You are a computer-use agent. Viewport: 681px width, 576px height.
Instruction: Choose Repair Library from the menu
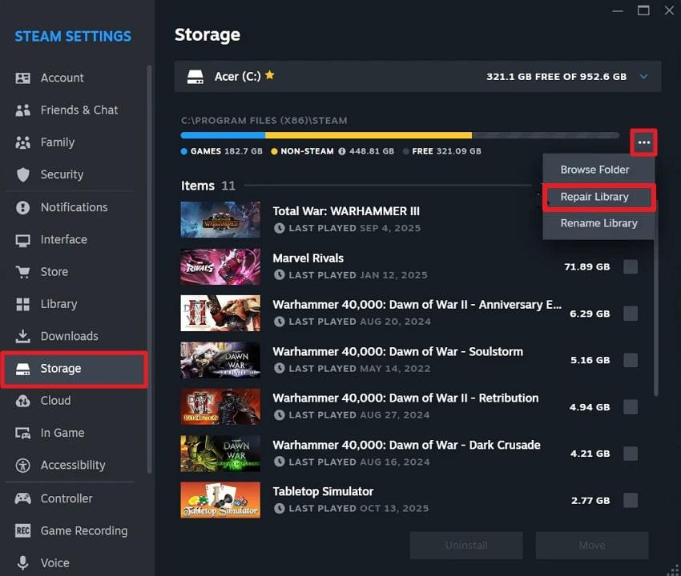[595, 197]
